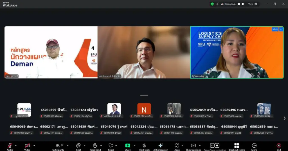Expand Apps options arrow
Viewport: 288px width, 151px height.
182,146
